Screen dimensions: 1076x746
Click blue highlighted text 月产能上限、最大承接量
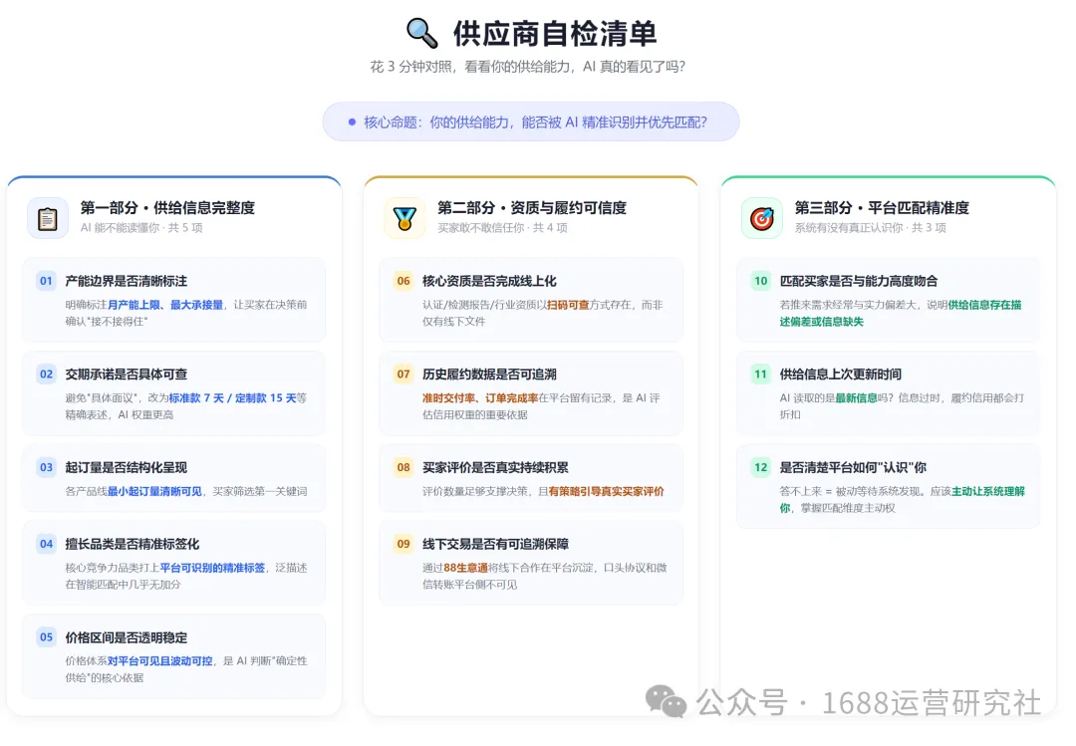[165, 305]
